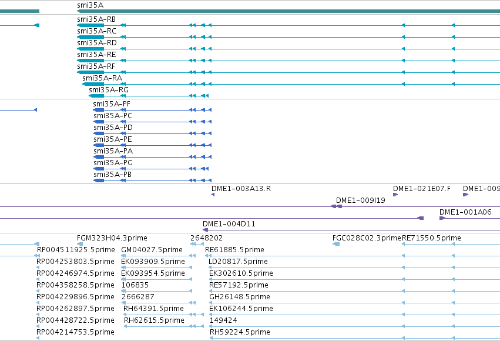This screenshot has height=341, width=500.
Task: Select EST RE71550.5prime
Action: coord(431,238)
